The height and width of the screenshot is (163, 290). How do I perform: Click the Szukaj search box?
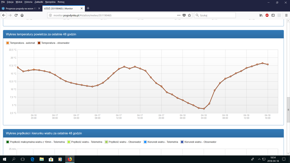(x=215, y=15)
